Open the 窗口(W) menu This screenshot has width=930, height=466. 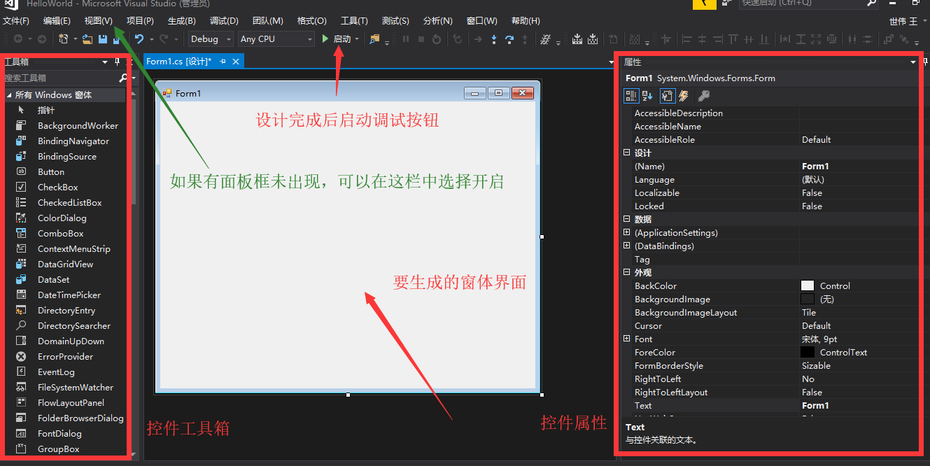click(482, 21)
